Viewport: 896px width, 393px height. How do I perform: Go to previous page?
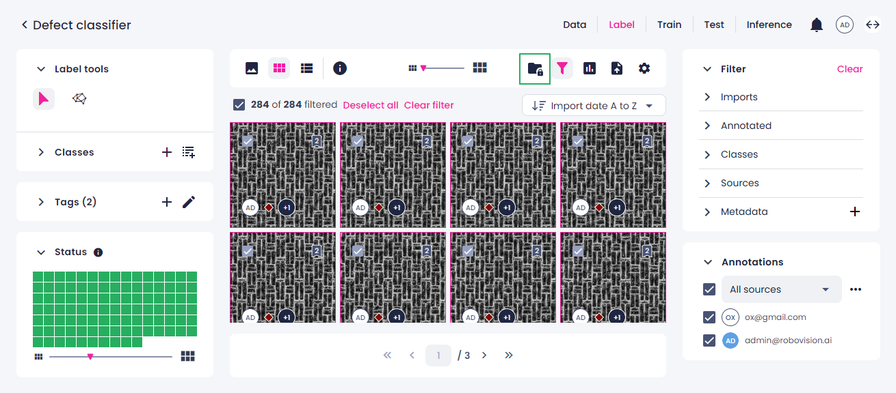[x=412, y=355]
